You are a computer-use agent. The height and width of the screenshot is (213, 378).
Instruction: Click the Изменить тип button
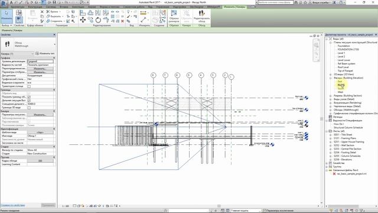(x=45, y=54)
